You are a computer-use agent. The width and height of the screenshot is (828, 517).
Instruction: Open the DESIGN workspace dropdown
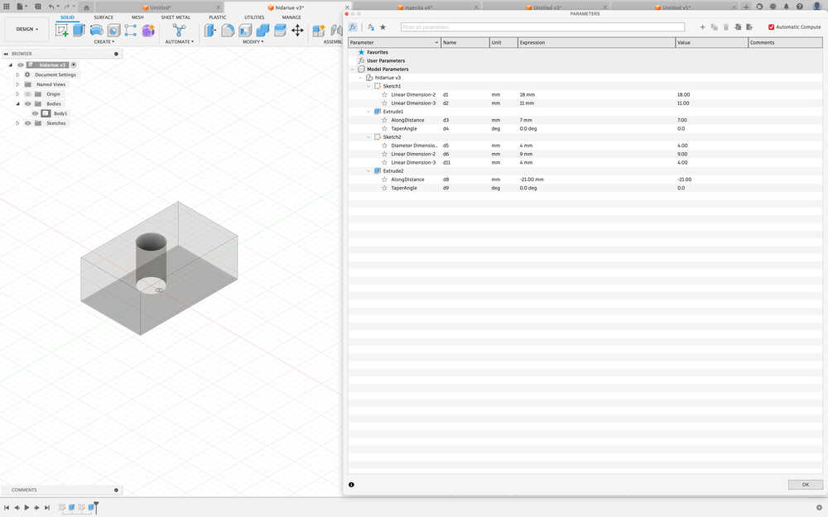26,29
